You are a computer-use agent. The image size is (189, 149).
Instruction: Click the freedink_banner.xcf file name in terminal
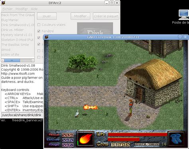point(28,120)
